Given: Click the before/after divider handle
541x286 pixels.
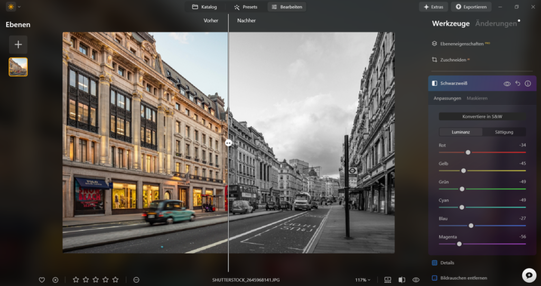Looking at the screenshot, I should [228, 142].
